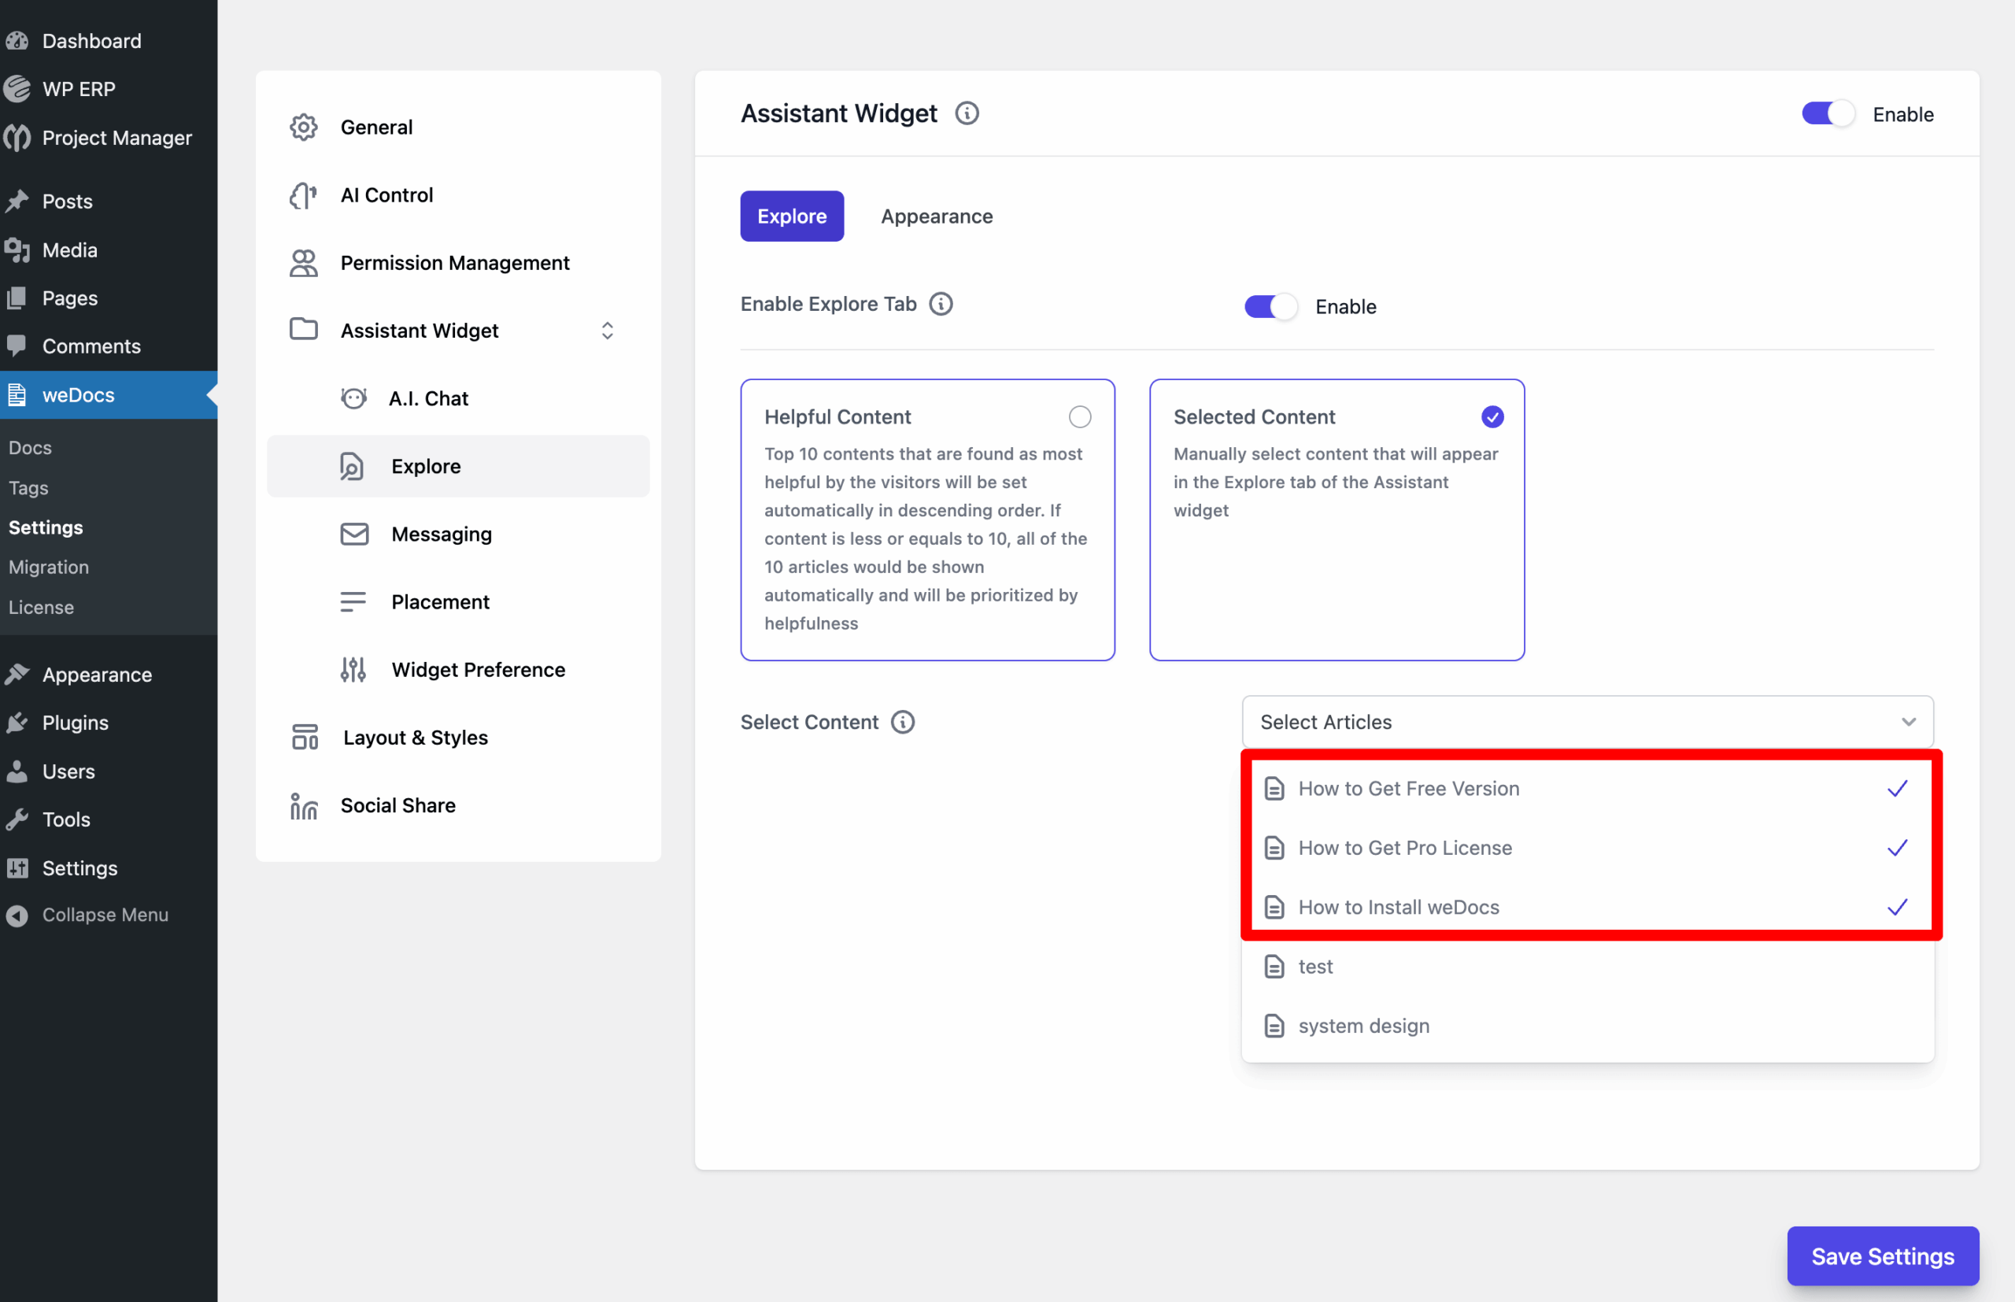Viewport: 2015px width, 1302px height.
Task: Select the Helpful Content radio option
Action: pos(1079,416)
